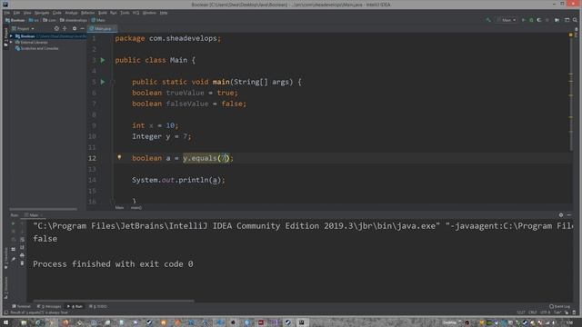
Task: Open the Analyze menu
Action: (x=71, y=13)
